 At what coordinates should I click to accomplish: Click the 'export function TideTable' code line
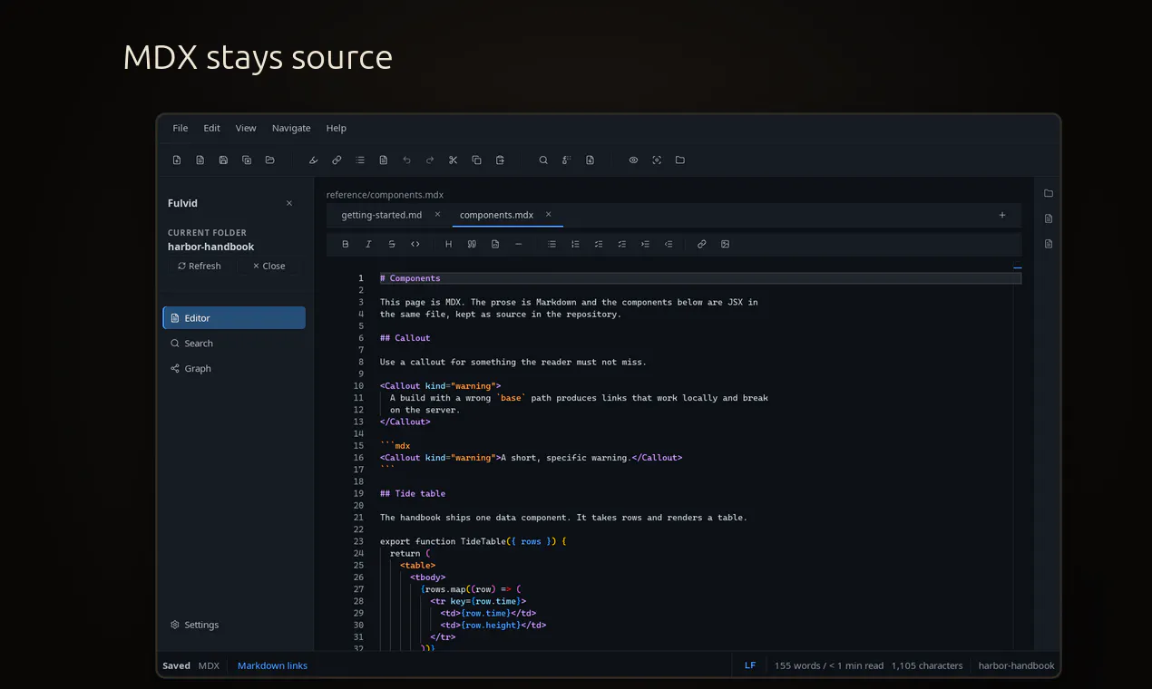pos(473,541)
